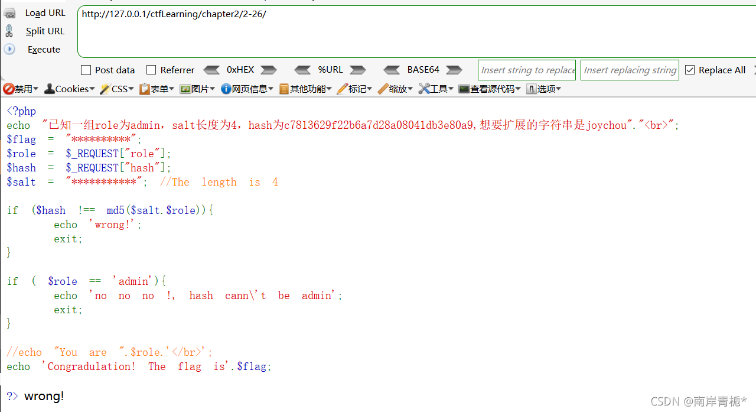Expand the dropdown arrow after 工具
The width and height of the screenshot is (756, 412).
coord(451,89)
